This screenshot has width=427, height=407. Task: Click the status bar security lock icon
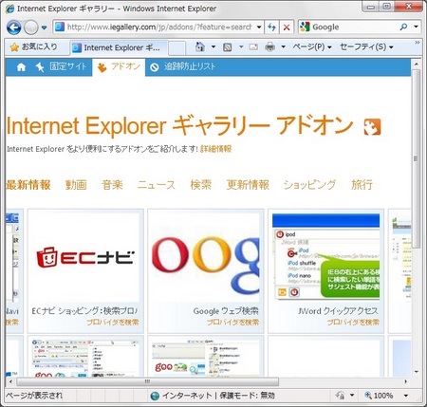341,396
